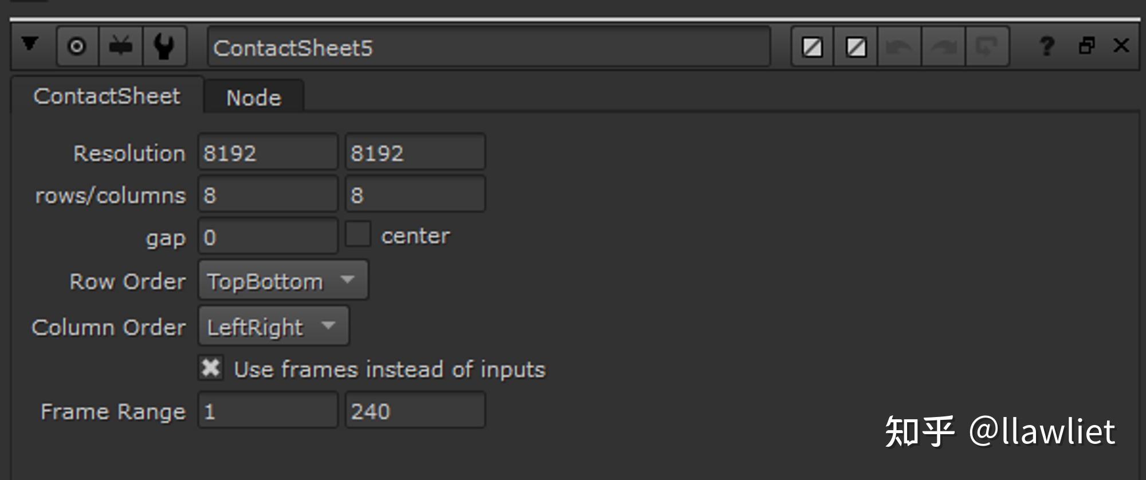1146x480 pixels.
Task: Open the Row Order dropdown
Action: click(x=283, y=281)
